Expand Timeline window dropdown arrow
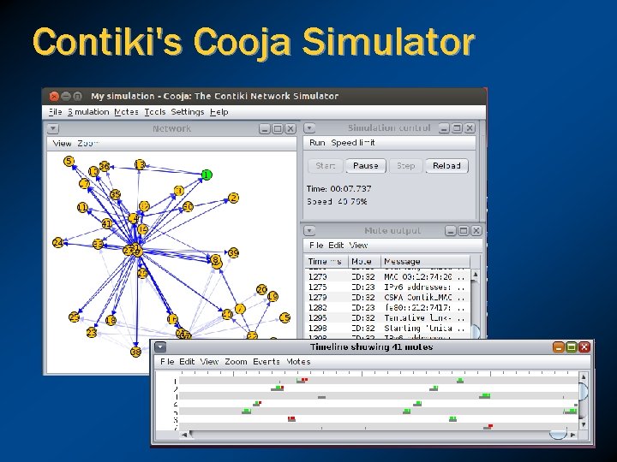 (x=160, y=346)
